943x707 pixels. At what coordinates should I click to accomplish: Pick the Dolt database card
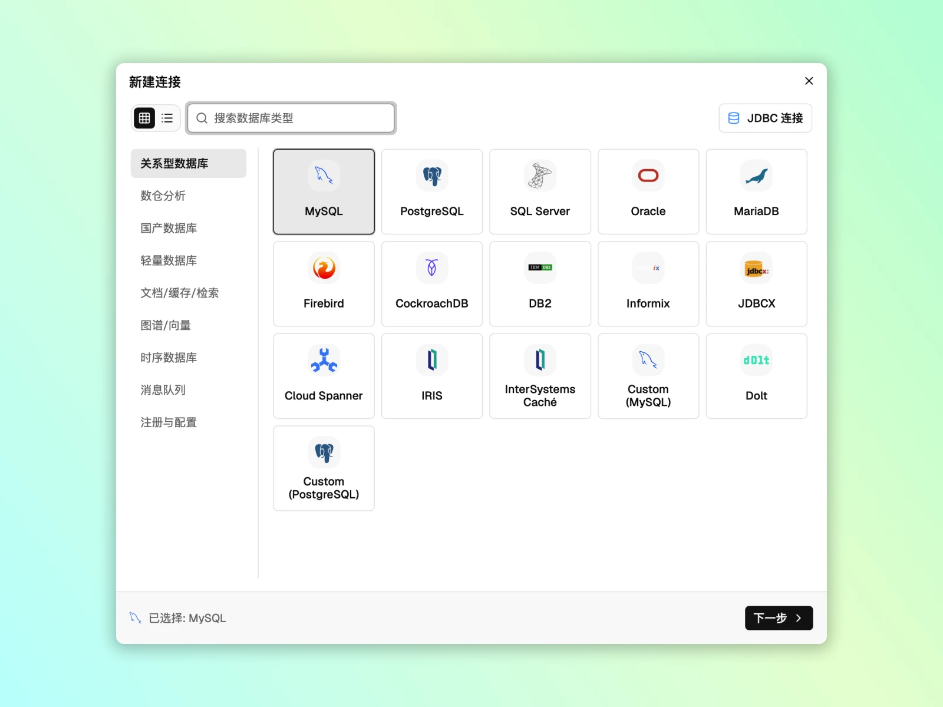point(757,376)
